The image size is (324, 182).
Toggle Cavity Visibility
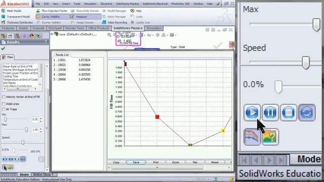tap(53, 17)
